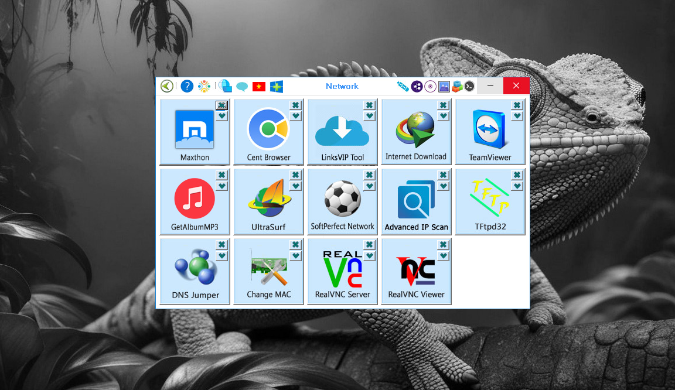Click X remove button on LinksVIP Tool tile

(369, 105)
